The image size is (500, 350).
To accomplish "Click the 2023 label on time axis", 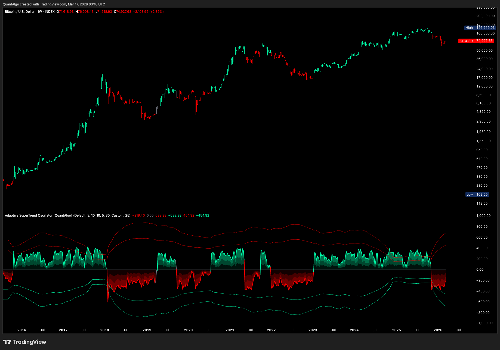I will click(313, 330).
